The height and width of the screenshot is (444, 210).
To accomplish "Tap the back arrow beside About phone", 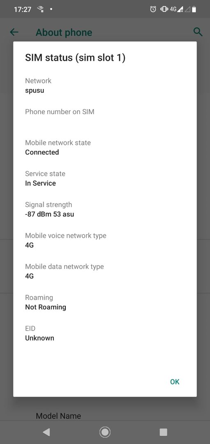I will point(14,32).
